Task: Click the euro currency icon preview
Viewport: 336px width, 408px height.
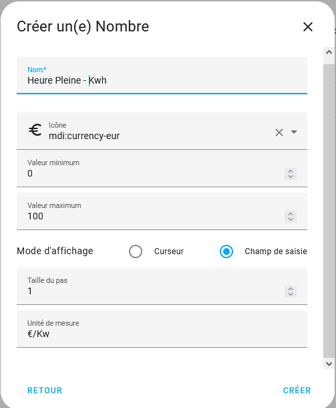Action: tap(35, 130)
